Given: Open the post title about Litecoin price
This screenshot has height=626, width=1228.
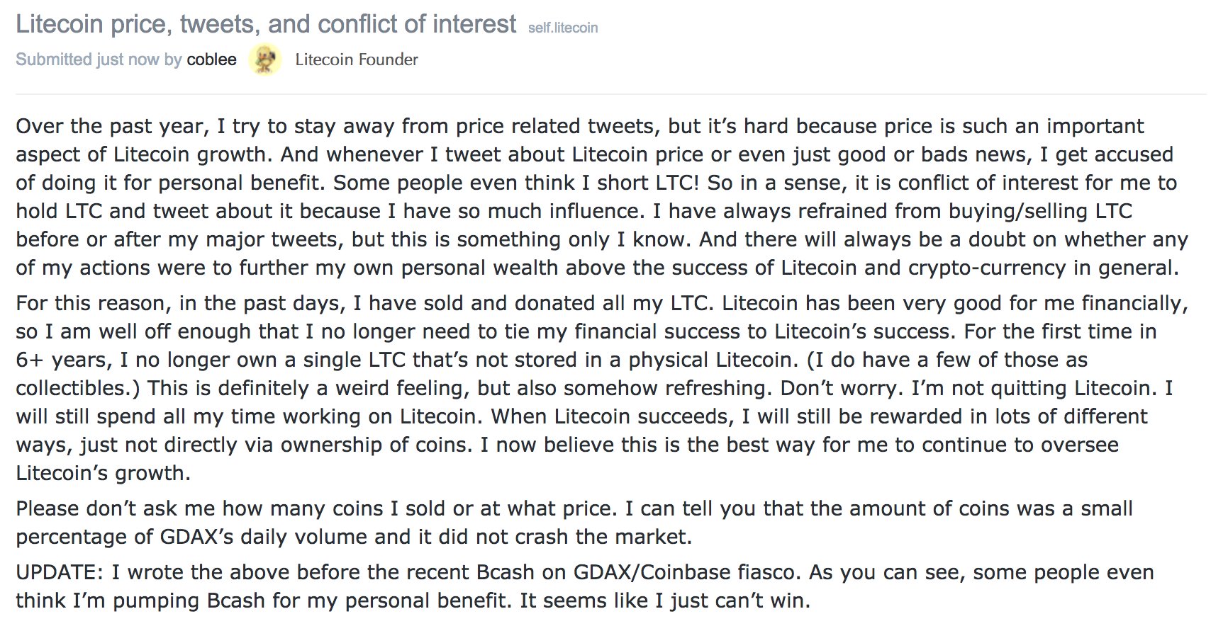Looking at the screenshot, I should (266, 25).
